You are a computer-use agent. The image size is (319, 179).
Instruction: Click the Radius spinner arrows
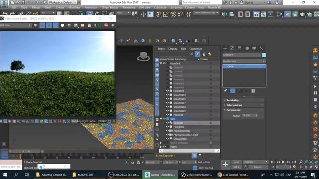(257, 115)
